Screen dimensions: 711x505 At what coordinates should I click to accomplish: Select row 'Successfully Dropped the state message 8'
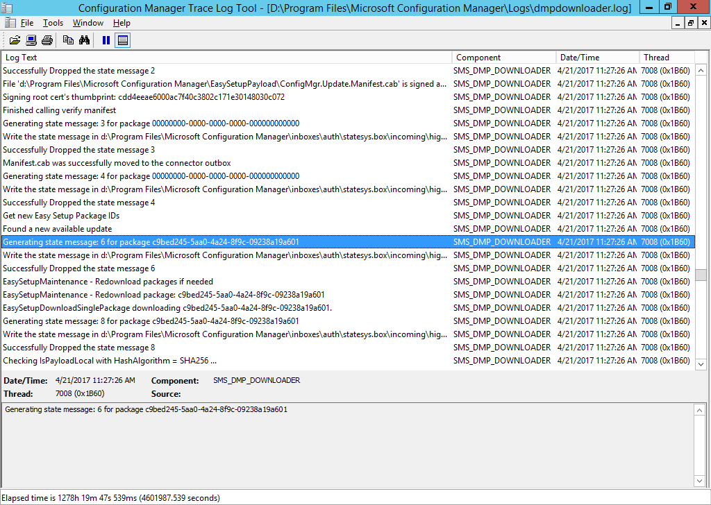coord(348,348)
